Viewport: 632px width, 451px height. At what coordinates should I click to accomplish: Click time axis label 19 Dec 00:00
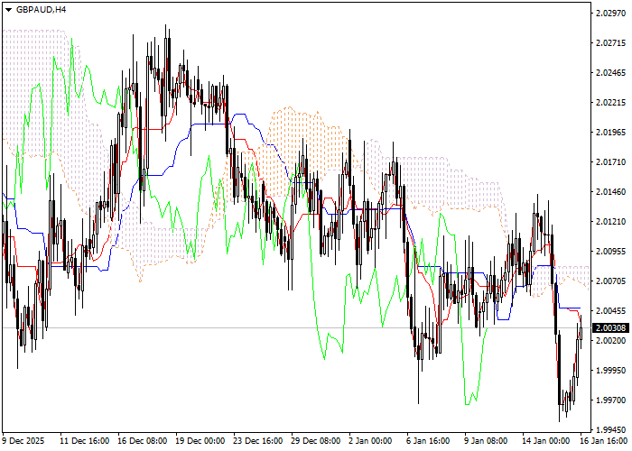point(200,441)
